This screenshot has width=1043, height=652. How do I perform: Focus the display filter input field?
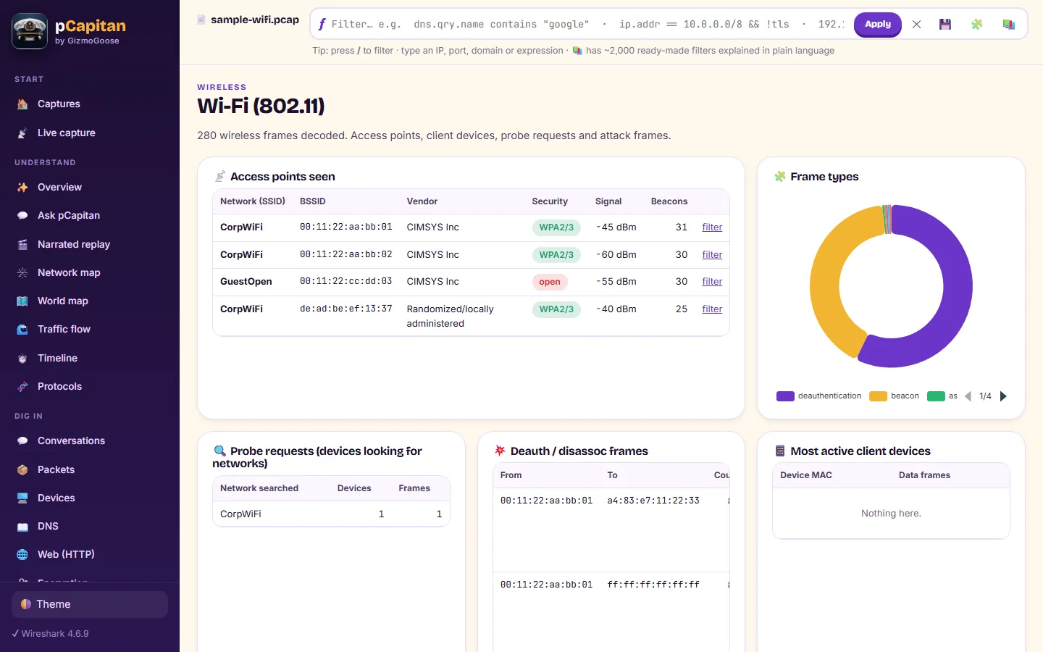pyautogui.click(x=587, y=25)
